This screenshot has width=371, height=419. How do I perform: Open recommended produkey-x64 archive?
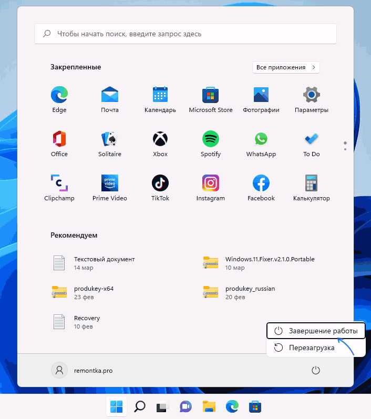[83, 293]
